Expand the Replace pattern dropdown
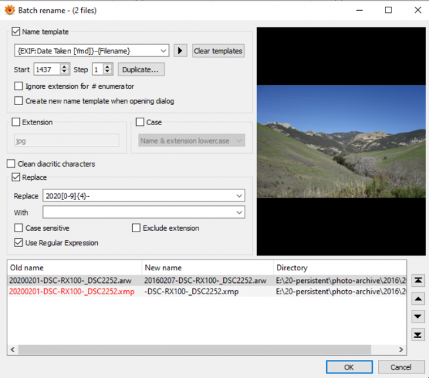Screen dimensions: 429x378 click(x=239, y=196)
